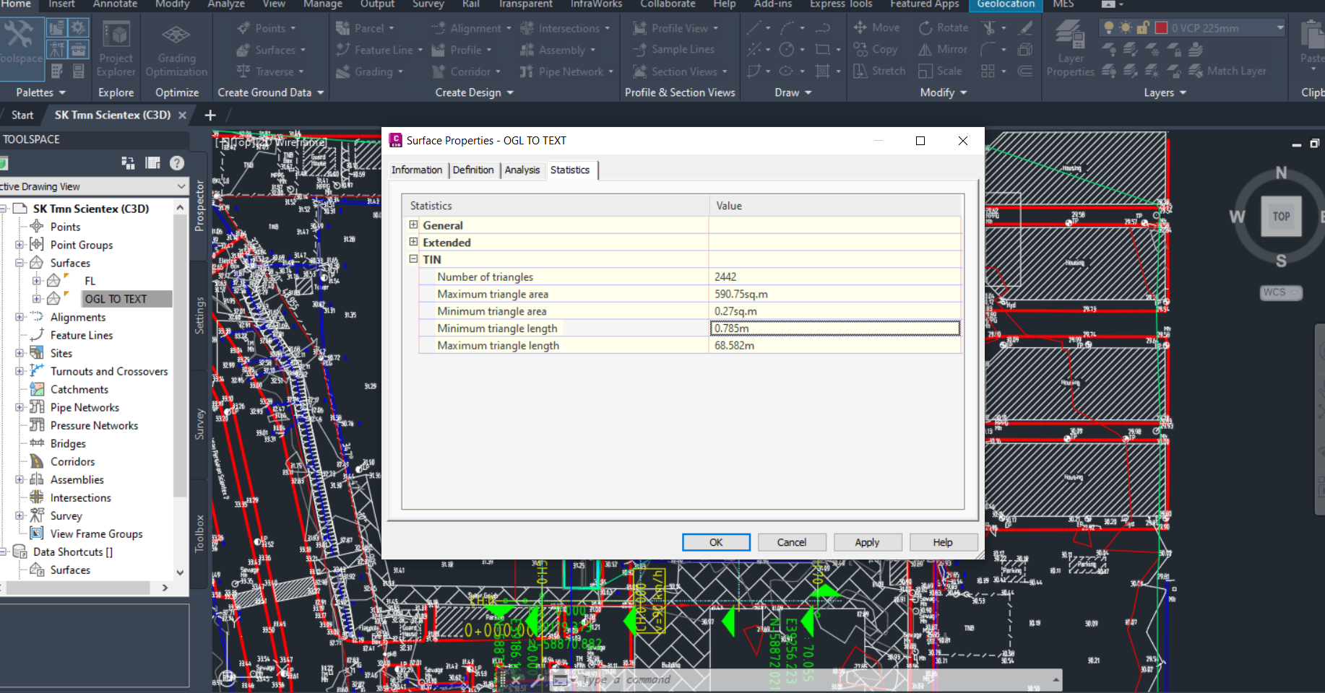This screenshot has width=1325, height=693.
Task: Click the Apply button
Action: point(867,542)
